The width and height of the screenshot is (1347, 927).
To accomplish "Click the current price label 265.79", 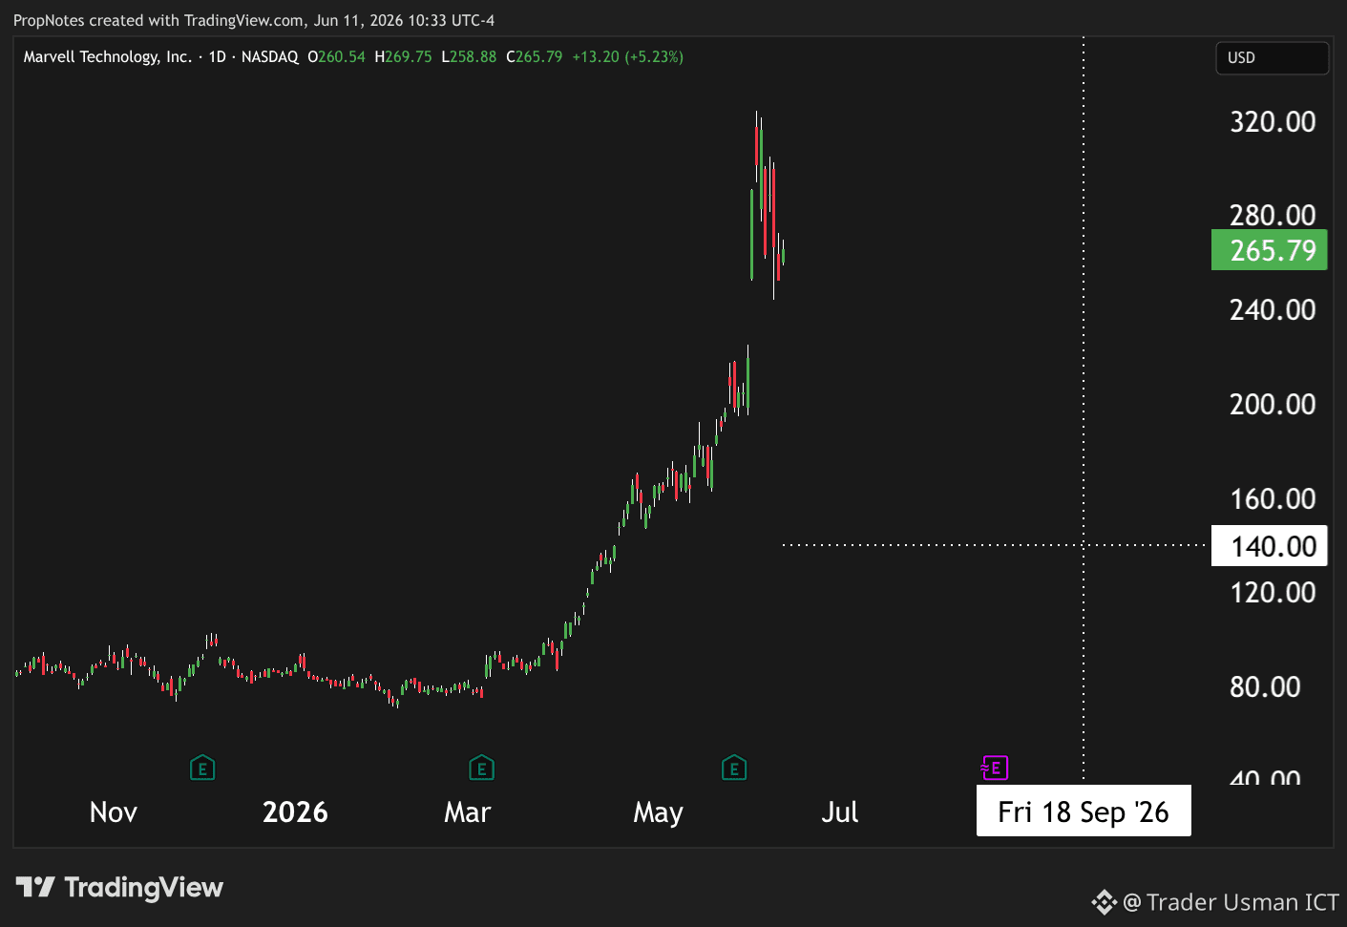I will (x=1270, y=250).
